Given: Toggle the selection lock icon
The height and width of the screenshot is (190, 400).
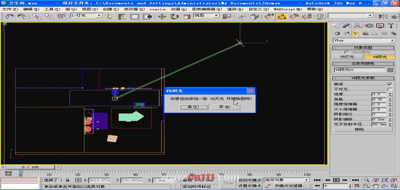Looking at the screenshot, I should coord(68,180).
